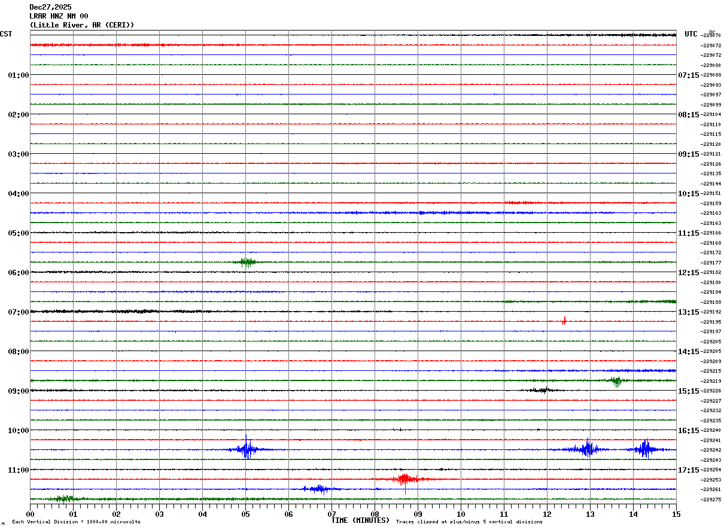Screen dimensions: 724x530
Task: Click the vertical division scale note, 1000.00 microvolts
Action: tap(76, 522)
